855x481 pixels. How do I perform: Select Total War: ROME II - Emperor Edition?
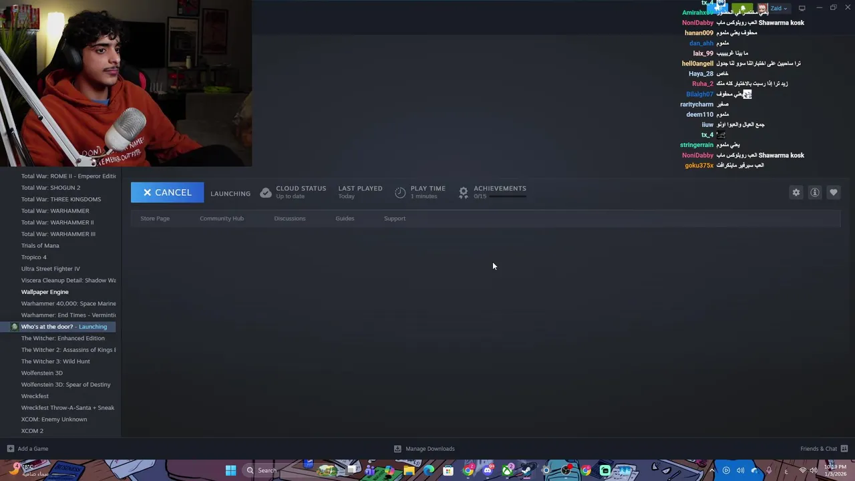point(68,176)
